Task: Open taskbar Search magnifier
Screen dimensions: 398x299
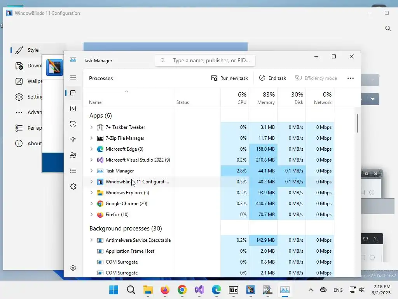Action: point(131,290)
